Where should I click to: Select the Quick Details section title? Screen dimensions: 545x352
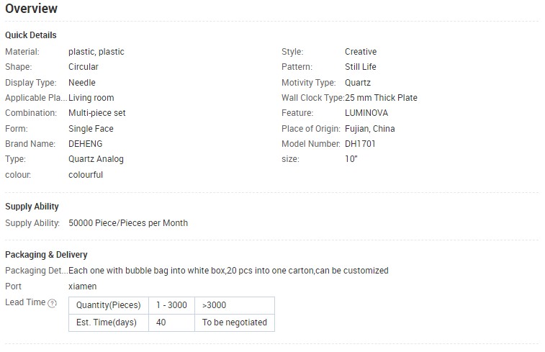30,35
